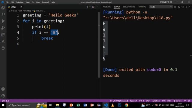Viewport: 192px width, 108px height.
Task: Open notifications bell in status bar
Action: [x=189, y=101]
